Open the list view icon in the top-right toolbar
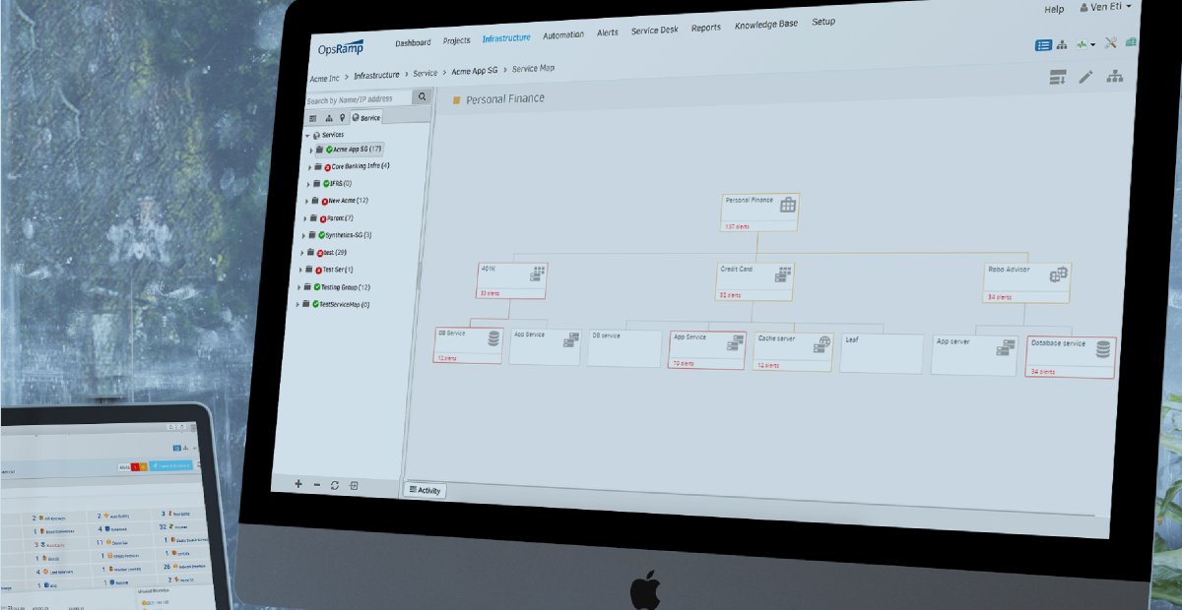The image size is (1182, 610). tap(1044, 44)
